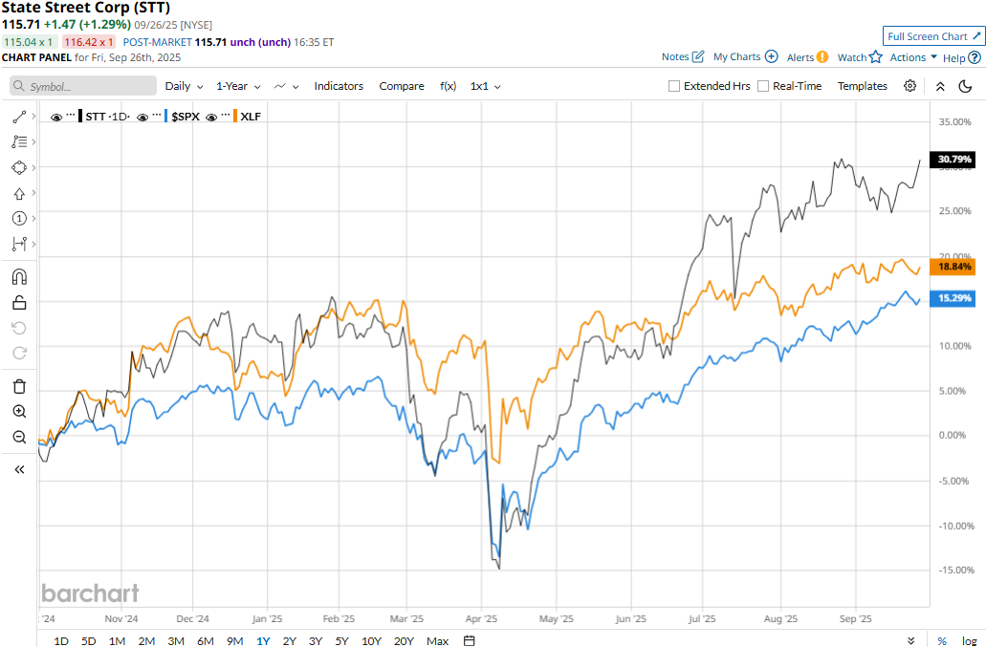This screenshot has height=647, width=986.
Task: Click the $SPX blue color swatch
Action: click(166, 117)
